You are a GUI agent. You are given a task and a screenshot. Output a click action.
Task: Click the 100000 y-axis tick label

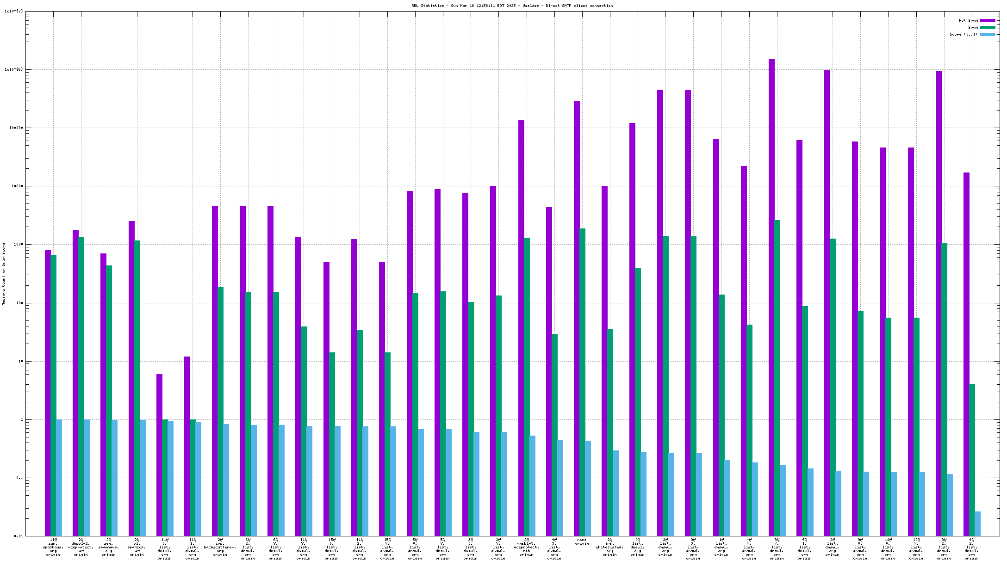coord(16,128)
